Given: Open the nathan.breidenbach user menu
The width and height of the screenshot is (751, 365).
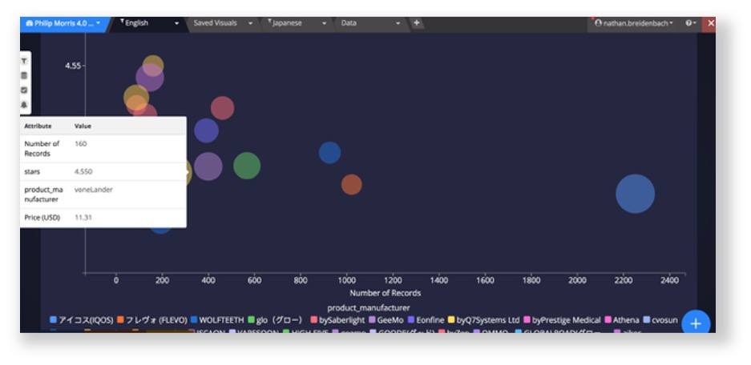Looking at the screenshot, I should (x=634, y=23).
